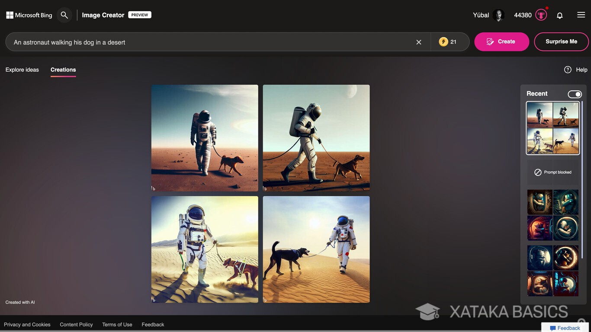
Task: Click the Help question mark icon
Action: pyautogui.click(x=568, y=70)
